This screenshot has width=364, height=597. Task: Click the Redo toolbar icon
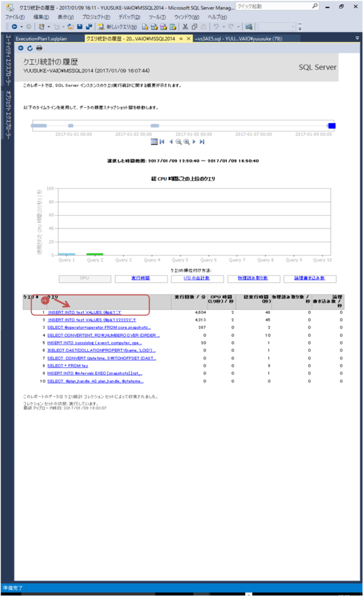(x=231, y=27)
